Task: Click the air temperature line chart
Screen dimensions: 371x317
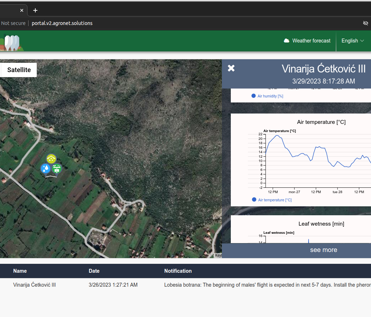Action: pos(318,161)
